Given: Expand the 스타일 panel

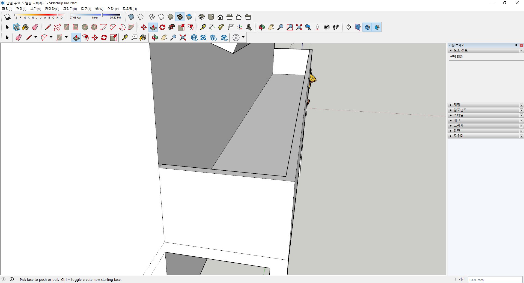Looking at the screenshot, I should click(451, 115).
